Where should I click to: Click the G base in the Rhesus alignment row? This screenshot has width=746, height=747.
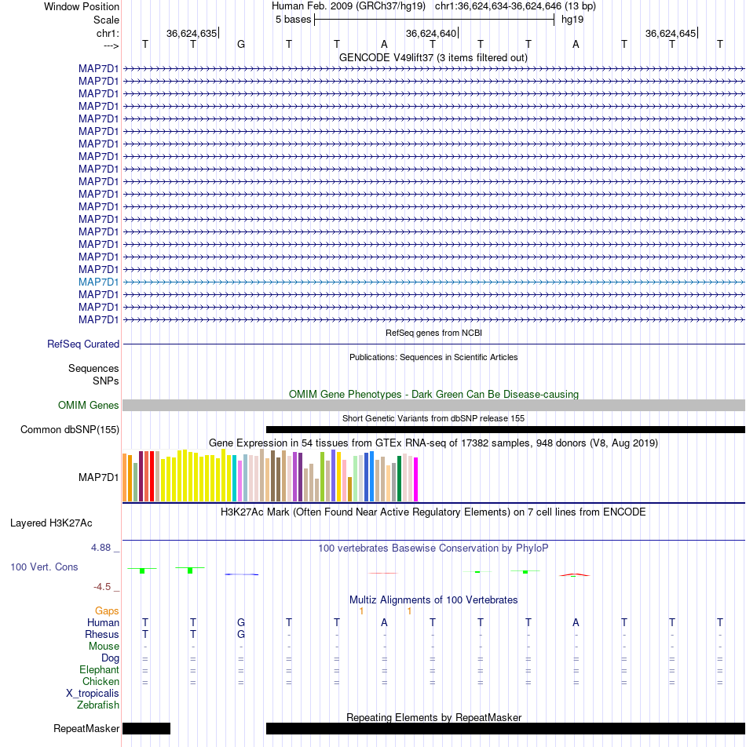click(x=241, y=635)
